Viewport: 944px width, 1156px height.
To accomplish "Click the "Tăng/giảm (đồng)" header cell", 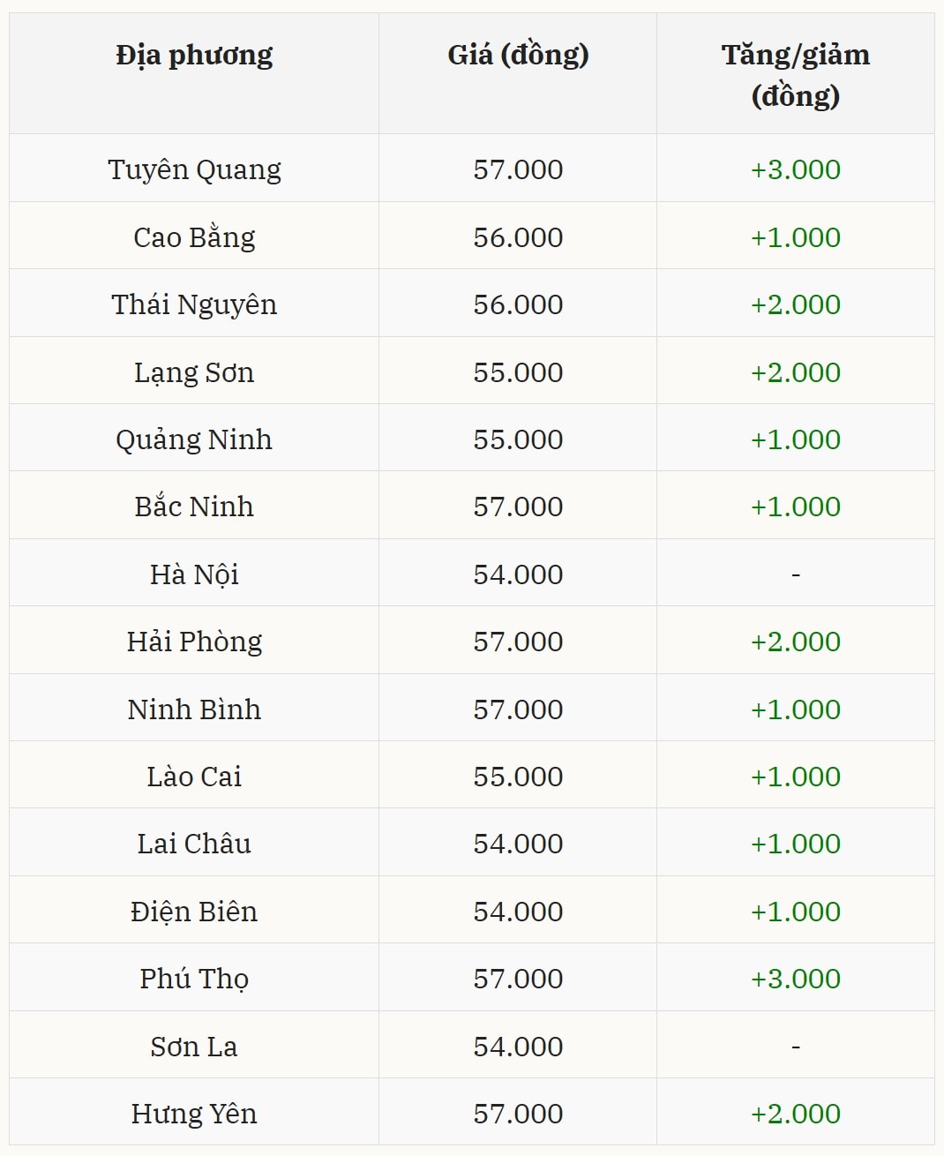I will pyautogui.click(x=795, y=75).
